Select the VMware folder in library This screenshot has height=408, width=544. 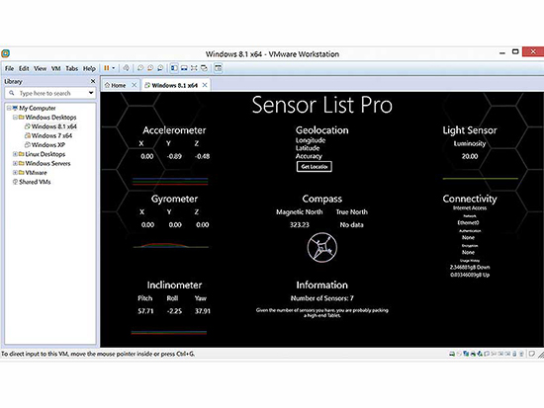click(x=36, y=173)
